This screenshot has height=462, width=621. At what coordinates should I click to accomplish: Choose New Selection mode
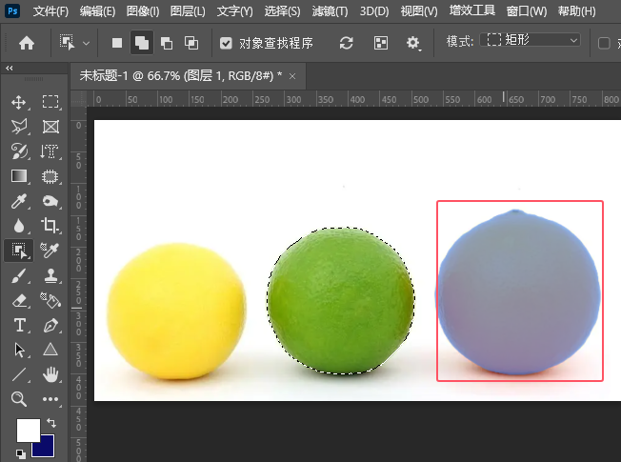[117, 43]
